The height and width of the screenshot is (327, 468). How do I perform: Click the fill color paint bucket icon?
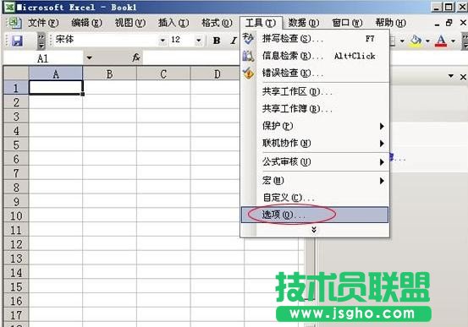pos(416,41)
